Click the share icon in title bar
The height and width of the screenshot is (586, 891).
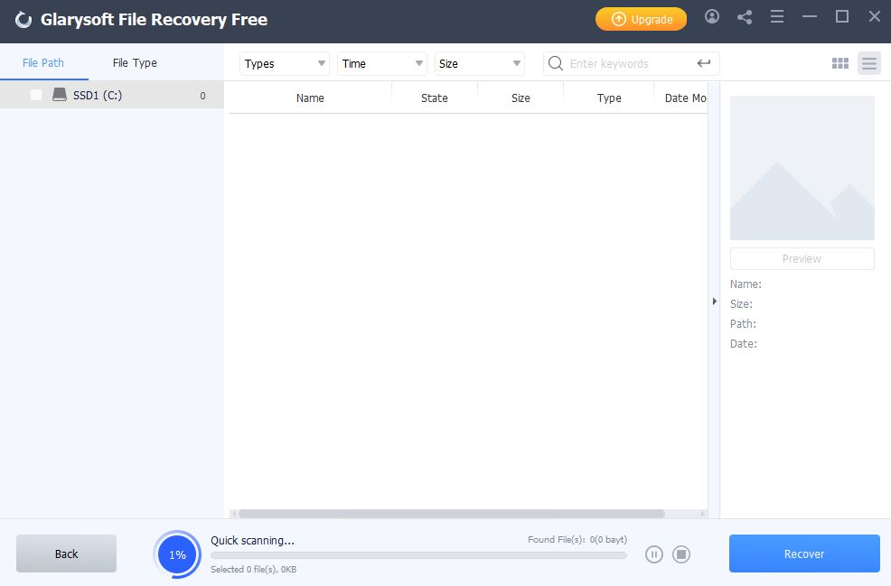pyautogui.click(x=745, y=17)
